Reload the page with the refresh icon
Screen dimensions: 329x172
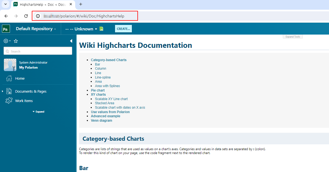[26, 16]
